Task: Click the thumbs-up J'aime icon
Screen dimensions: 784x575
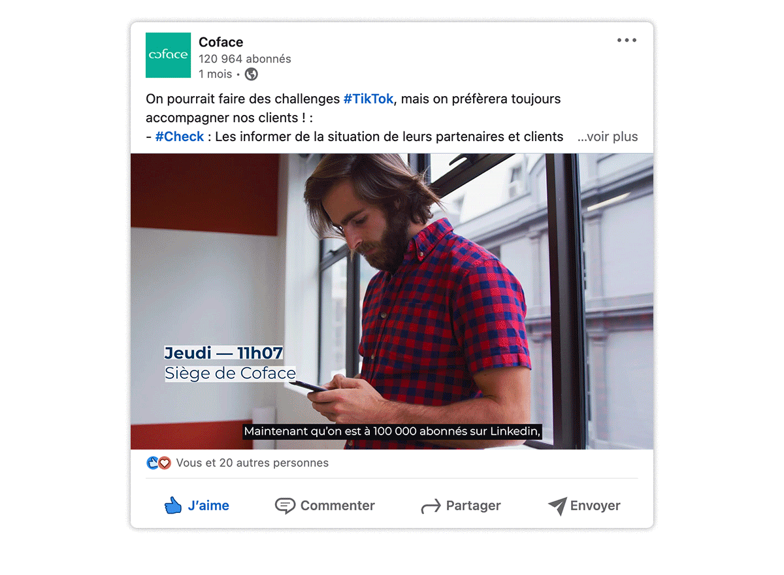Action: point(172,505)
